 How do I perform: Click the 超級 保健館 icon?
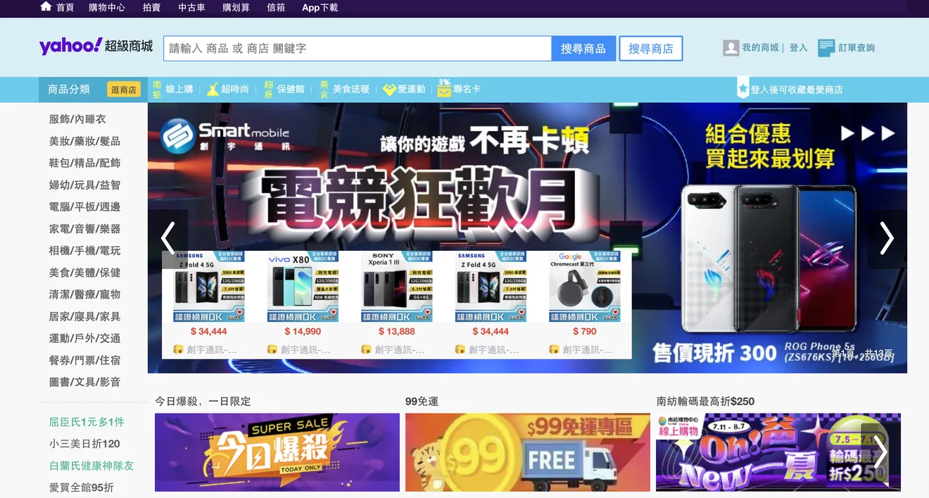(x=268, y=89)
